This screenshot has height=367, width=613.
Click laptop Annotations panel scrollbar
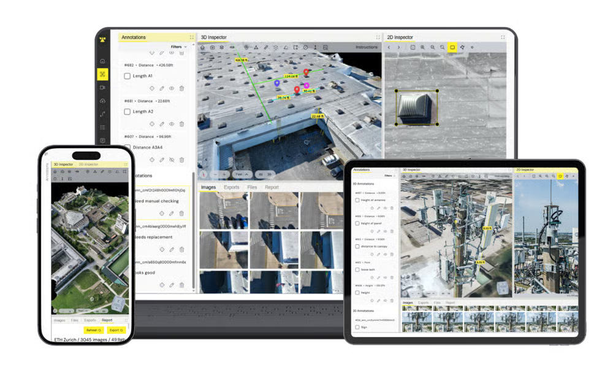(194, 230)
